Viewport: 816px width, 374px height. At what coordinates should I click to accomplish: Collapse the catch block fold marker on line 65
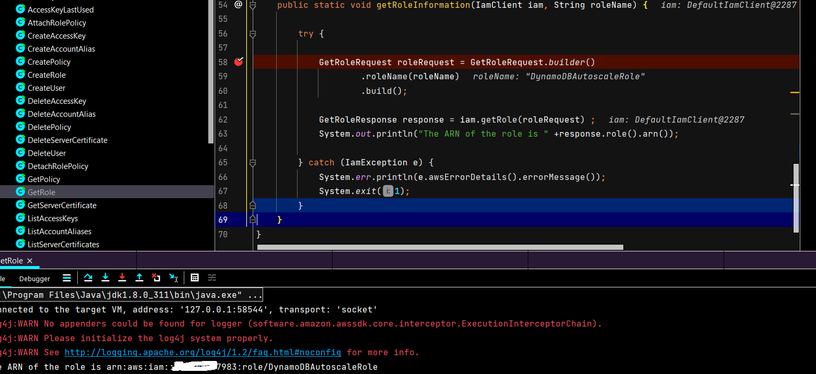coord(253,163)
